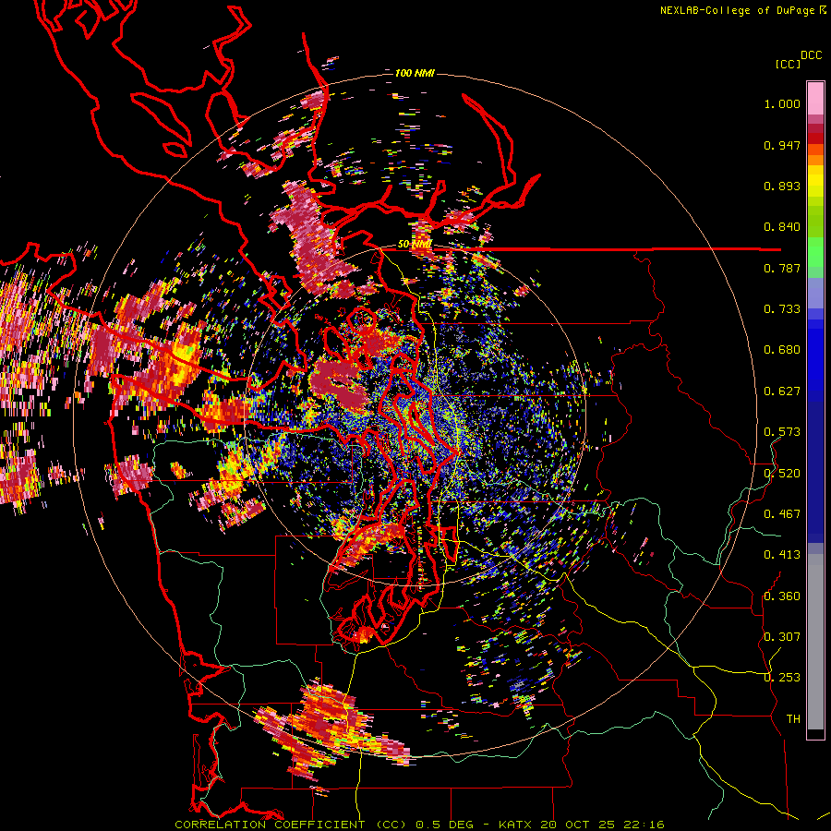
Task: Click the 0.307 scale value
Action: [782, 636]
